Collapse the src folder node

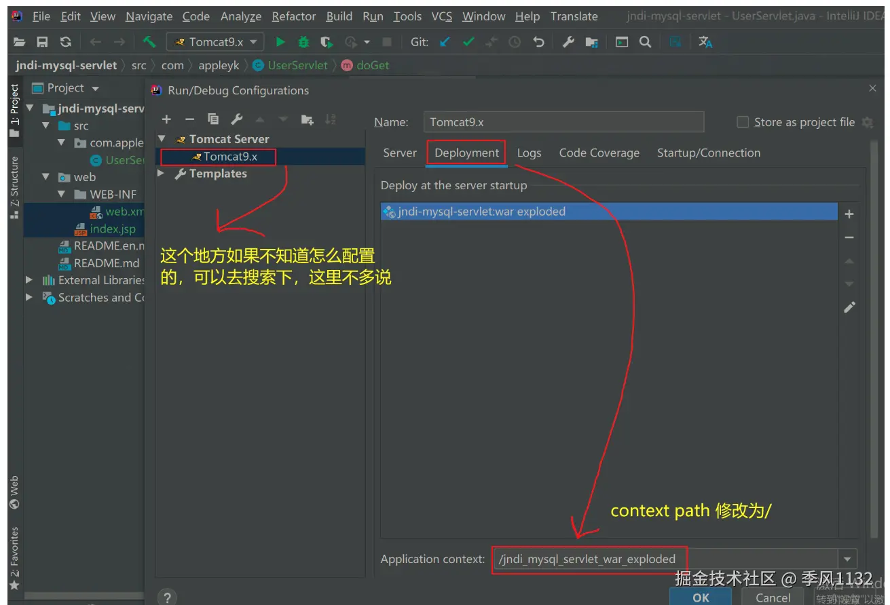45,125
